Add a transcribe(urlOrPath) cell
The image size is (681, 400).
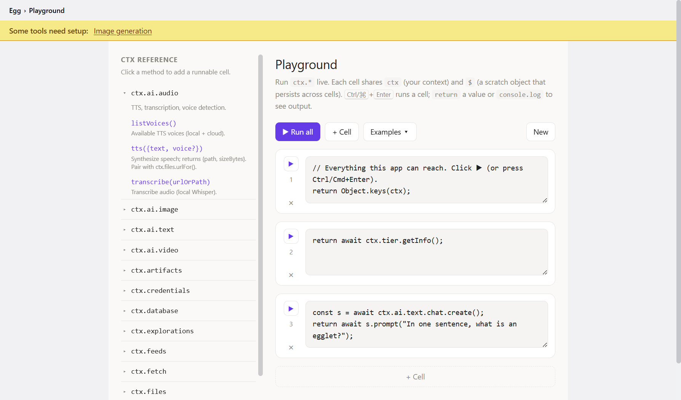pyautogui.click(x=171, y=182)
